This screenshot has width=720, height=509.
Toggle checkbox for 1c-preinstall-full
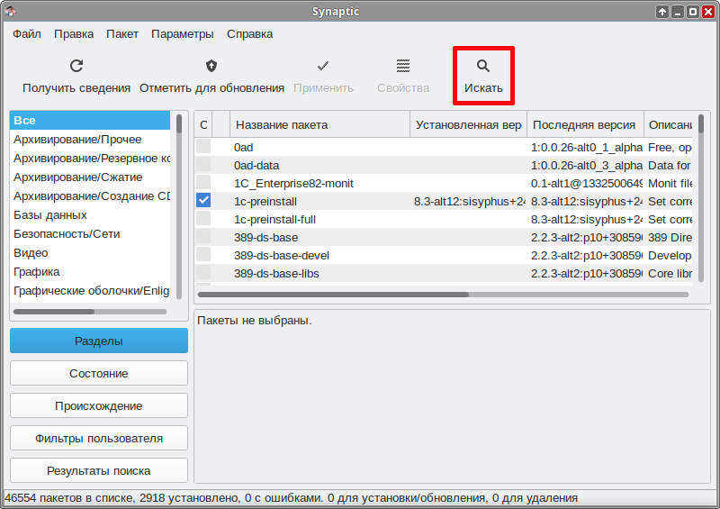click(x=203, y=218)
